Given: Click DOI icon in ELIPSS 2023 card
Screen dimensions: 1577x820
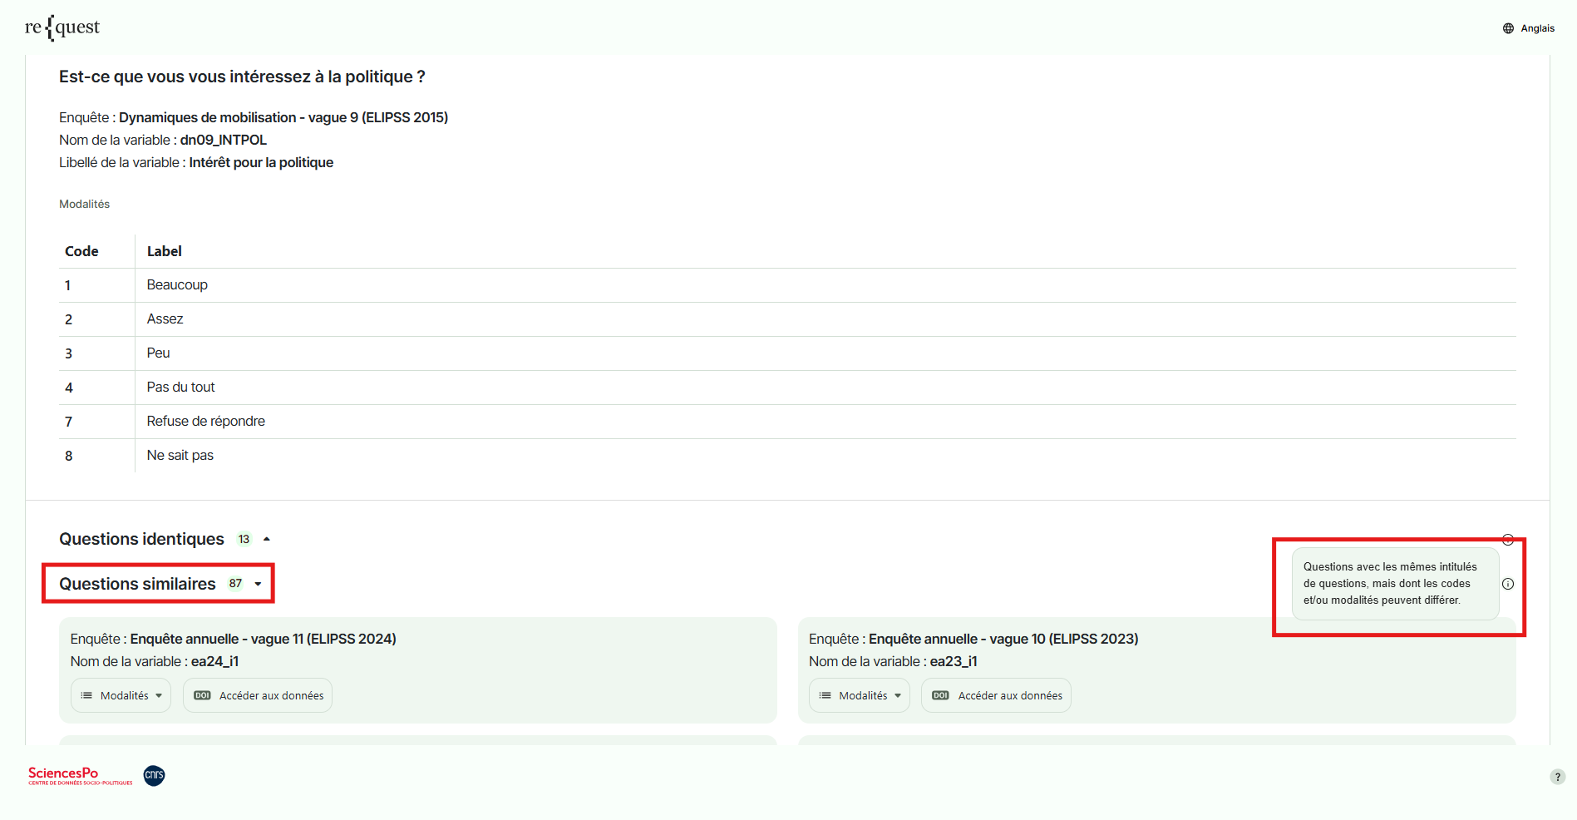Looking at the screenshot, I should [x=940, y=695].
